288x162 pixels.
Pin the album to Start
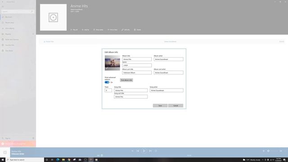pyautogui.click(x=112, y=30)
